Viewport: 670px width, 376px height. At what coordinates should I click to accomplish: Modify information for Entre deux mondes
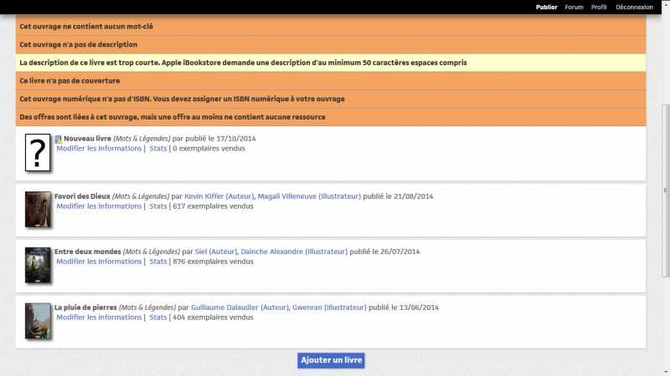click(x=99, y=262)
